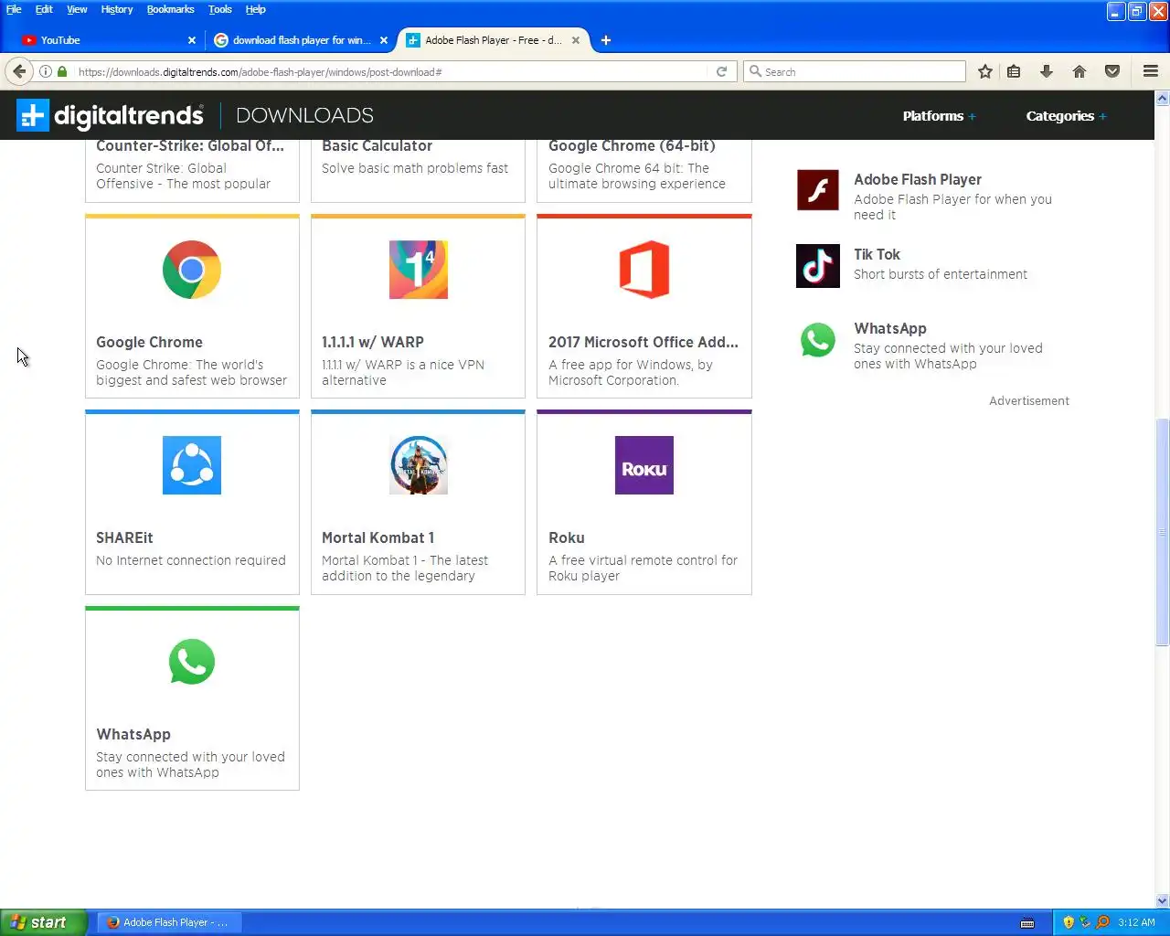1170x936 pixels.
Task: Select the Mortal Kombat 1 thumbnail
Action: coord(418,465)
